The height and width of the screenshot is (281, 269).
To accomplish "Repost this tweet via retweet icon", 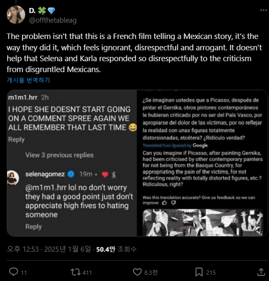I will [76, 272].
